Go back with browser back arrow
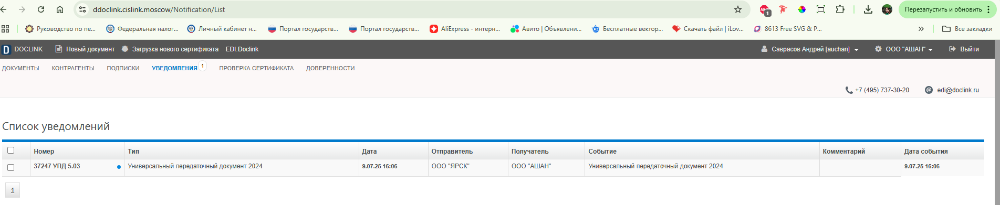Screen dimensions: 1000x205 (x=4, y=9)
